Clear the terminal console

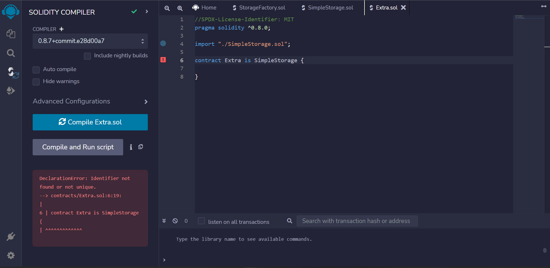pyautogui.click(x=175, y=221)
